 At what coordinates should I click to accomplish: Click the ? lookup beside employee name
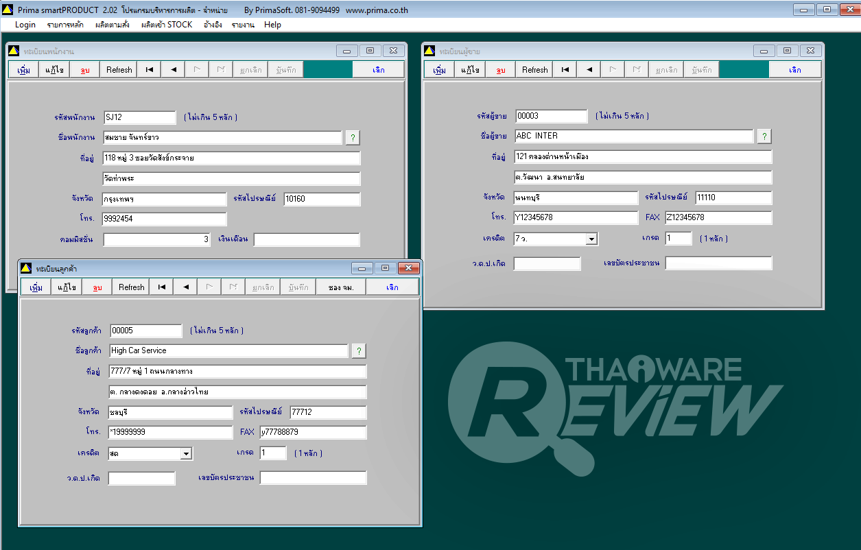353,138
